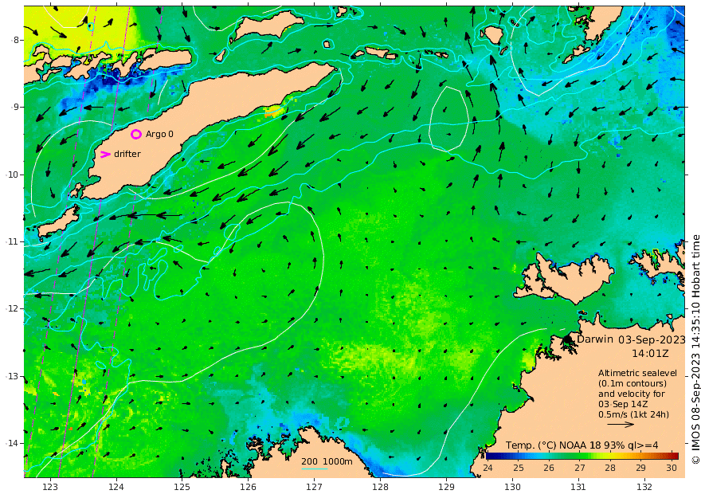
Task: Click colorbar tick label '29'
Action: (x=640, y=468)
